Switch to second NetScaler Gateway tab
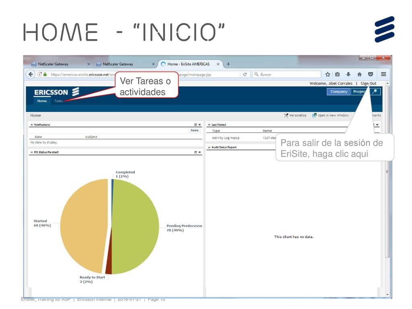Viewport: 412px width, 309px height. click(124, 64)
